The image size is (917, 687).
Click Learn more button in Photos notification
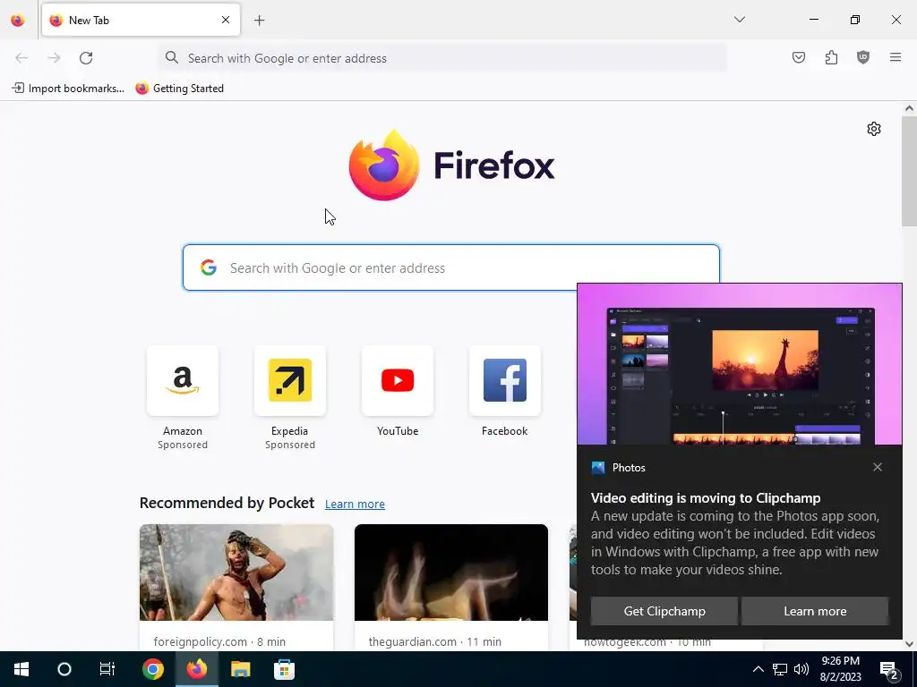point(815,611)
